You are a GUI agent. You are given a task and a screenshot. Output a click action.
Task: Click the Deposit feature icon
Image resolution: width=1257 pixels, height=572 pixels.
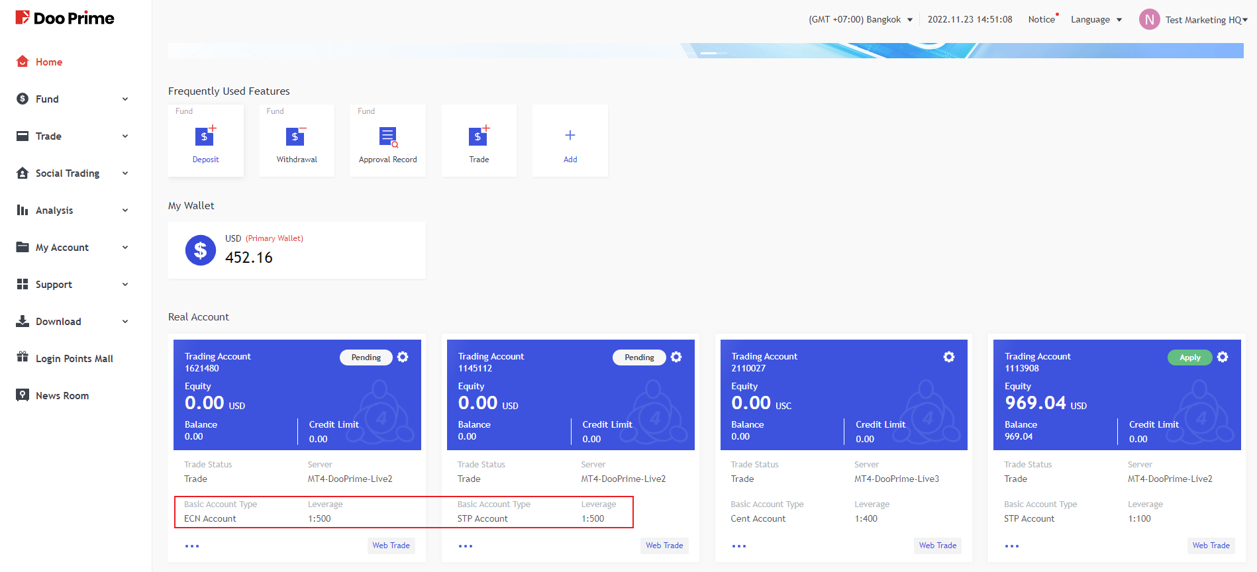tap(205, 137)
